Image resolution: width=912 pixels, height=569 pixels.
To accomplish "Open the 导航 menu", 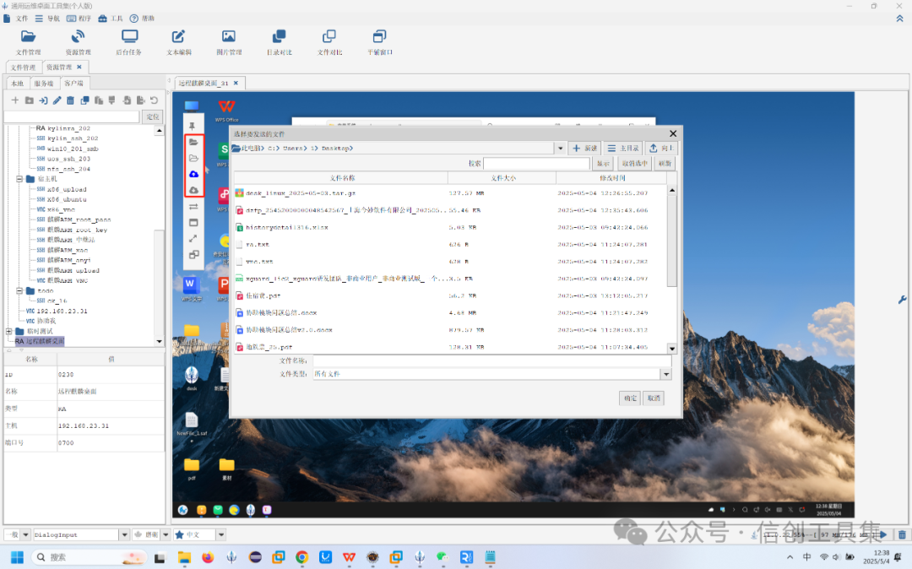I will (47, 19).
